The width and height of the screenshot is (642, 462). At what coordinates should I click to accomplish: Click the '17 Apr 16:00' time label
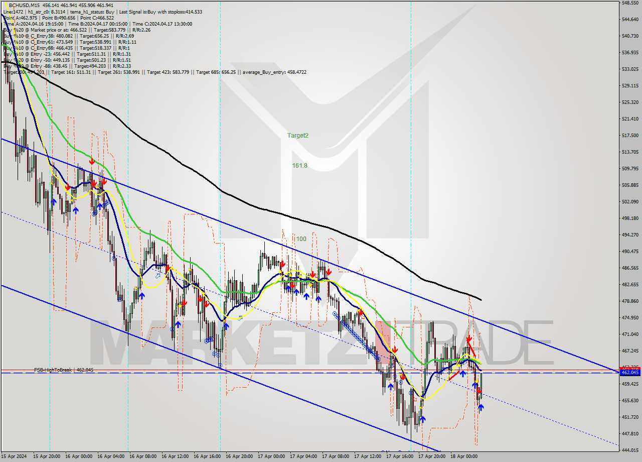(400, 456)
